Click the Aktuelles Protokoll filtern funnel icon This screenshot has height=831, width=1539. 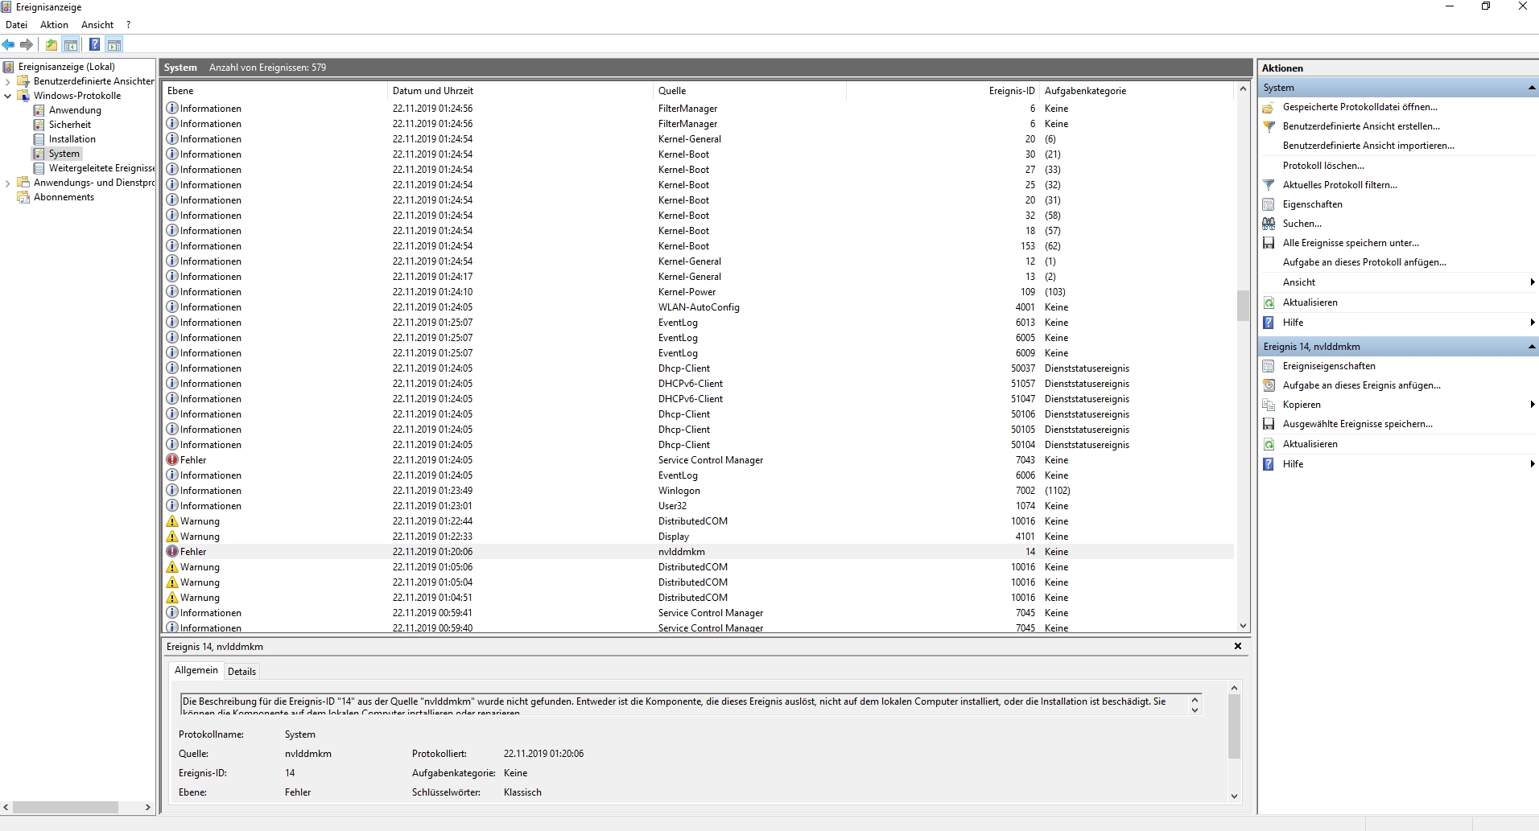click(1269, 185)
